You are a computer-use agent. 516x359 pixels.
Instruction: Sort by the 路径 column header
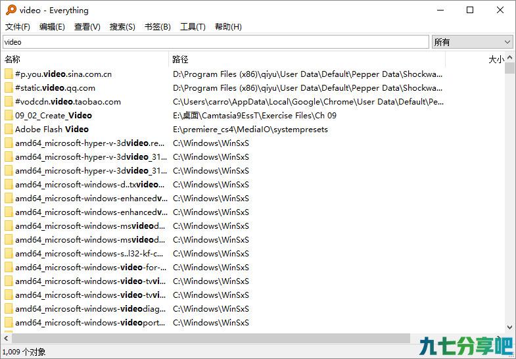coord(307,59)
